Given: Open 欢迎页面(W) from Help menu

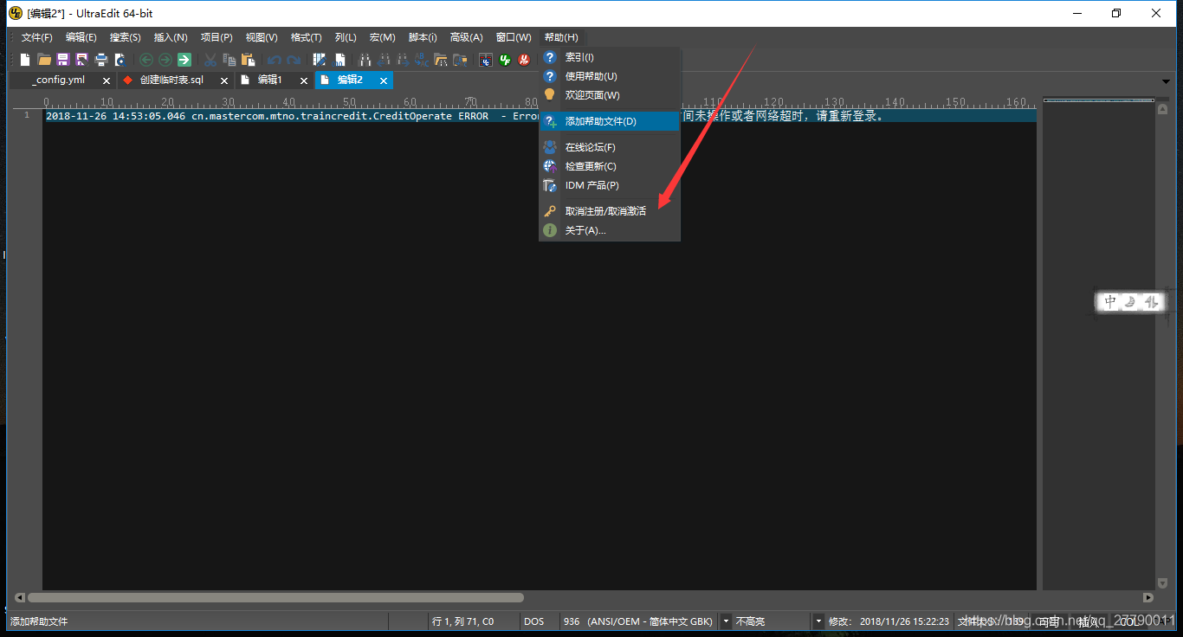Looking at the screenshot, I should click(609, 95).
